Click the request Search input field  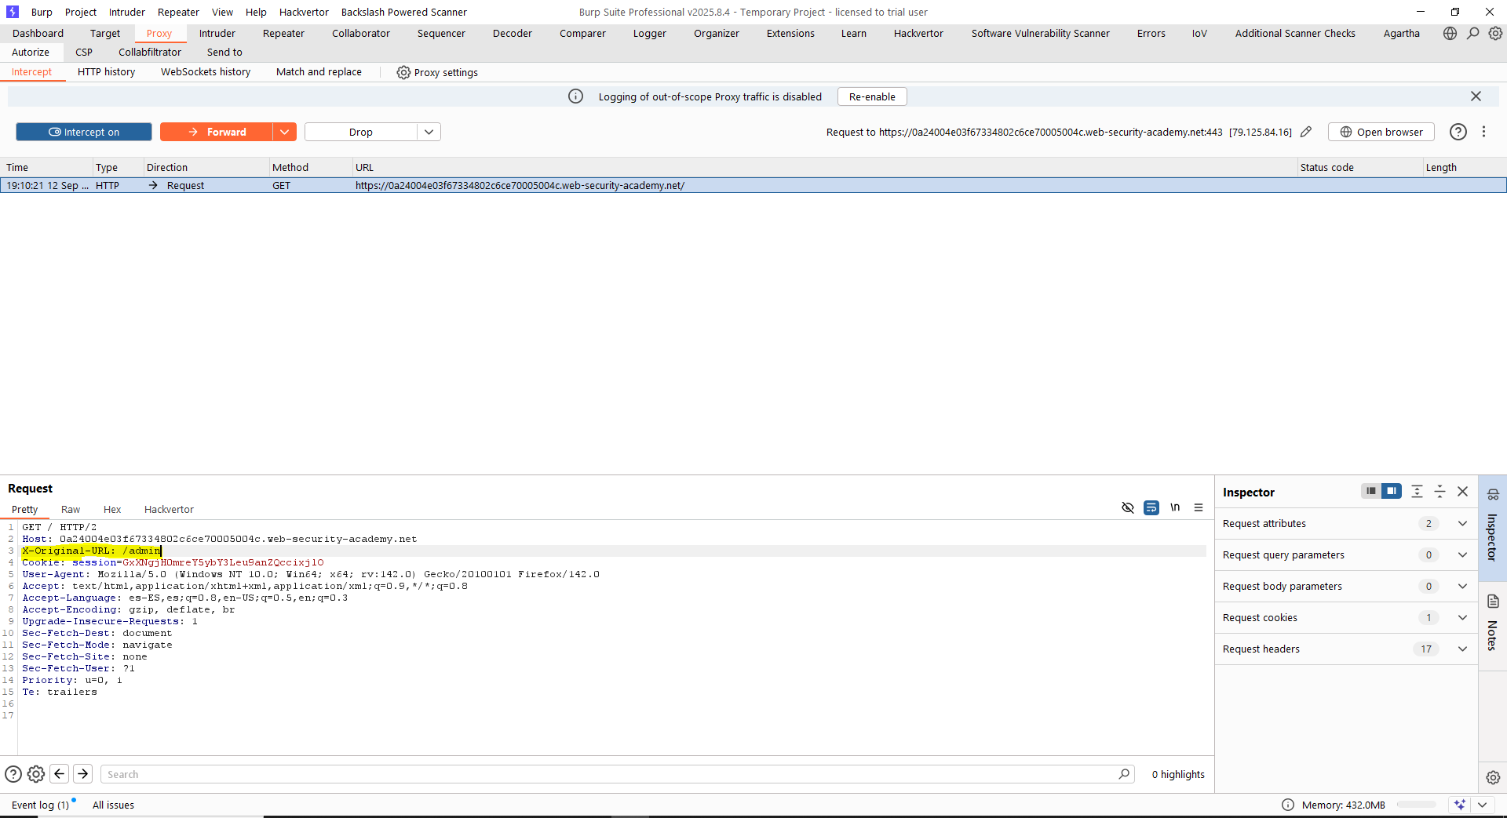pyautogui.click(x=612, y=774)
